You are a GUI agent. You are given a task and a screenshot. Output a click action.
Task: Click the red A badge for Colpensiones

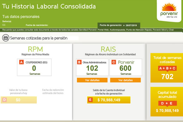coord(21,62)
